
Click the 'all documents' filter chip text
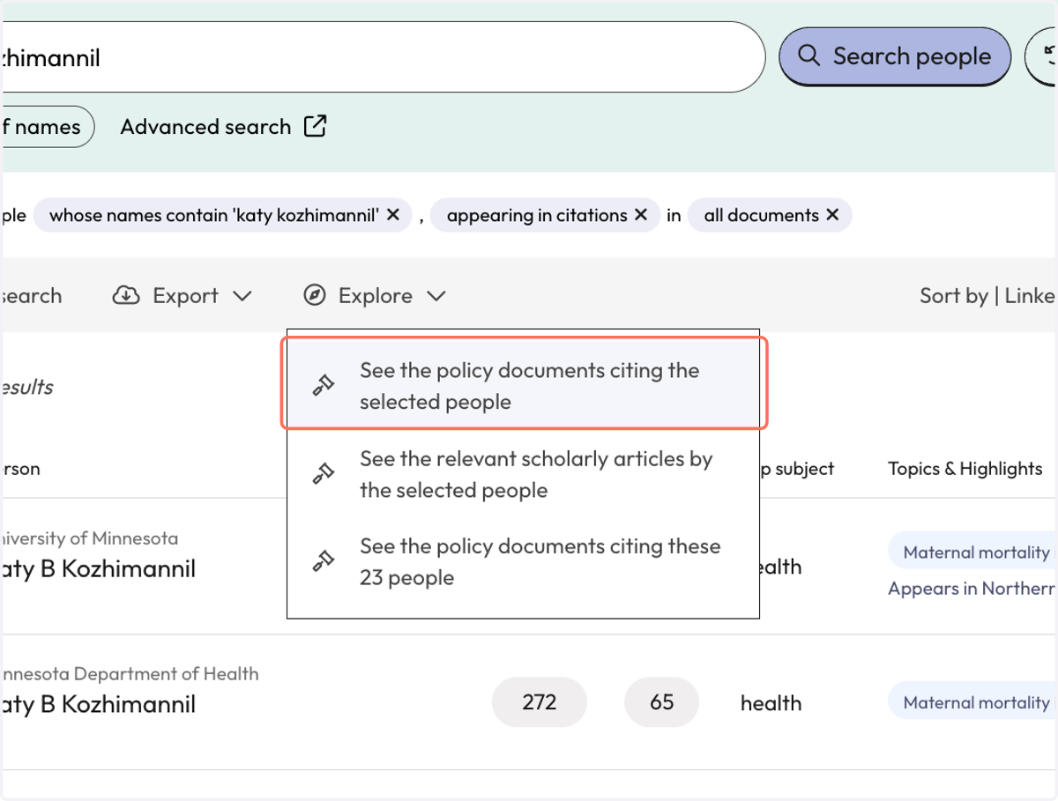(x=762, y=215)
